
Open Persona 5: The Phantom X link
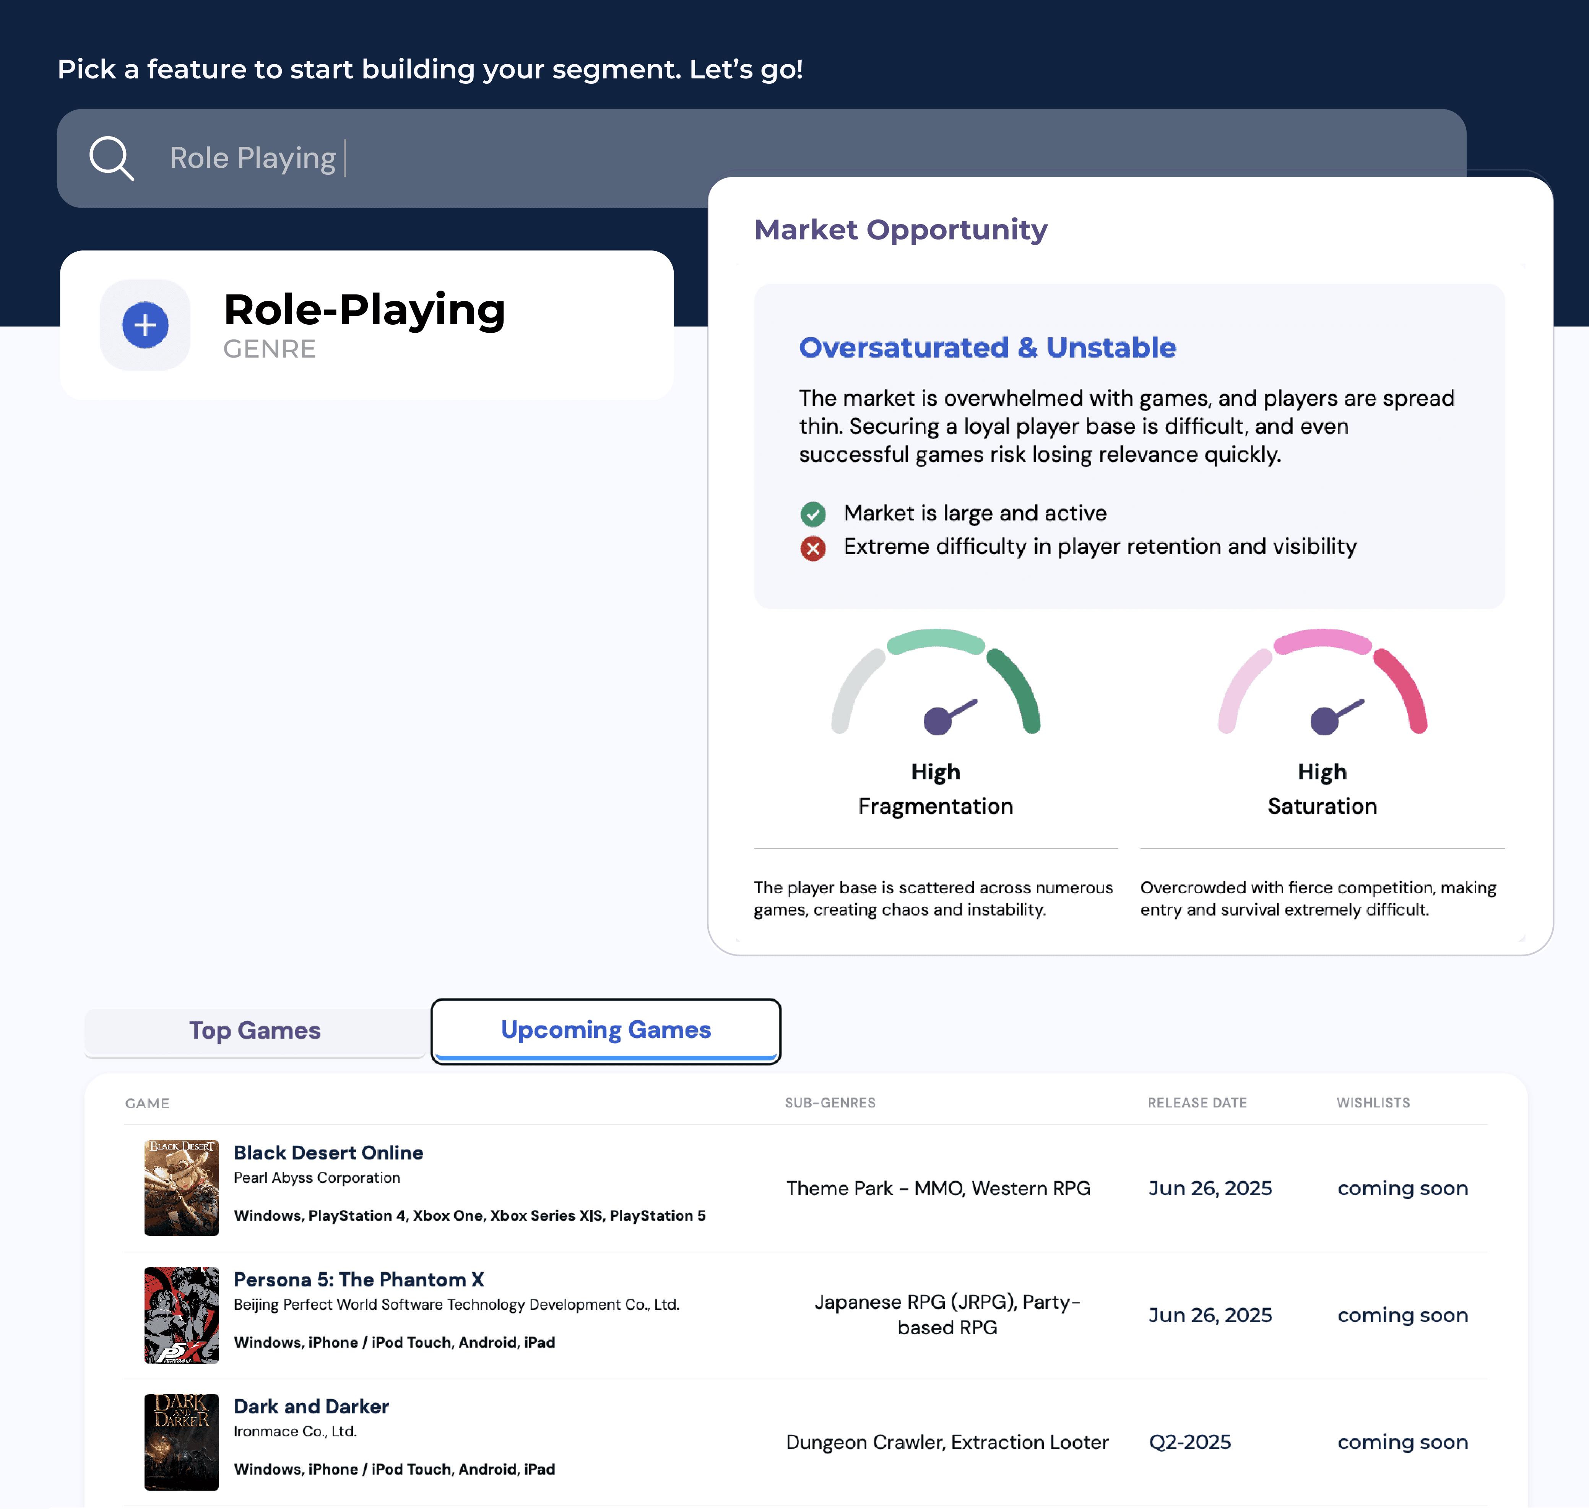(x=359, y=1280)
